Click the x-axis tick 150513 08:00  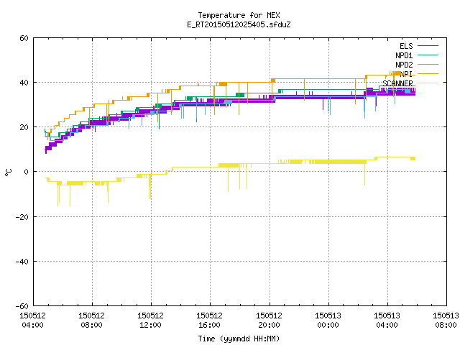coord(446,321)
